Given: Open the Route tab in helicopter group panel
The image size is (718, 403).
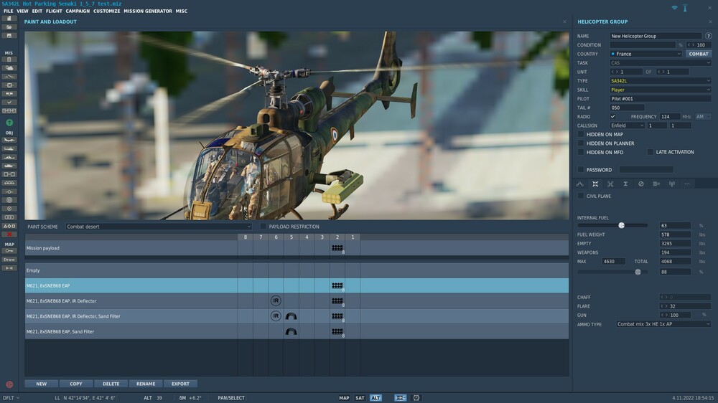Looking at the screenshot, I should pos(580,184).
